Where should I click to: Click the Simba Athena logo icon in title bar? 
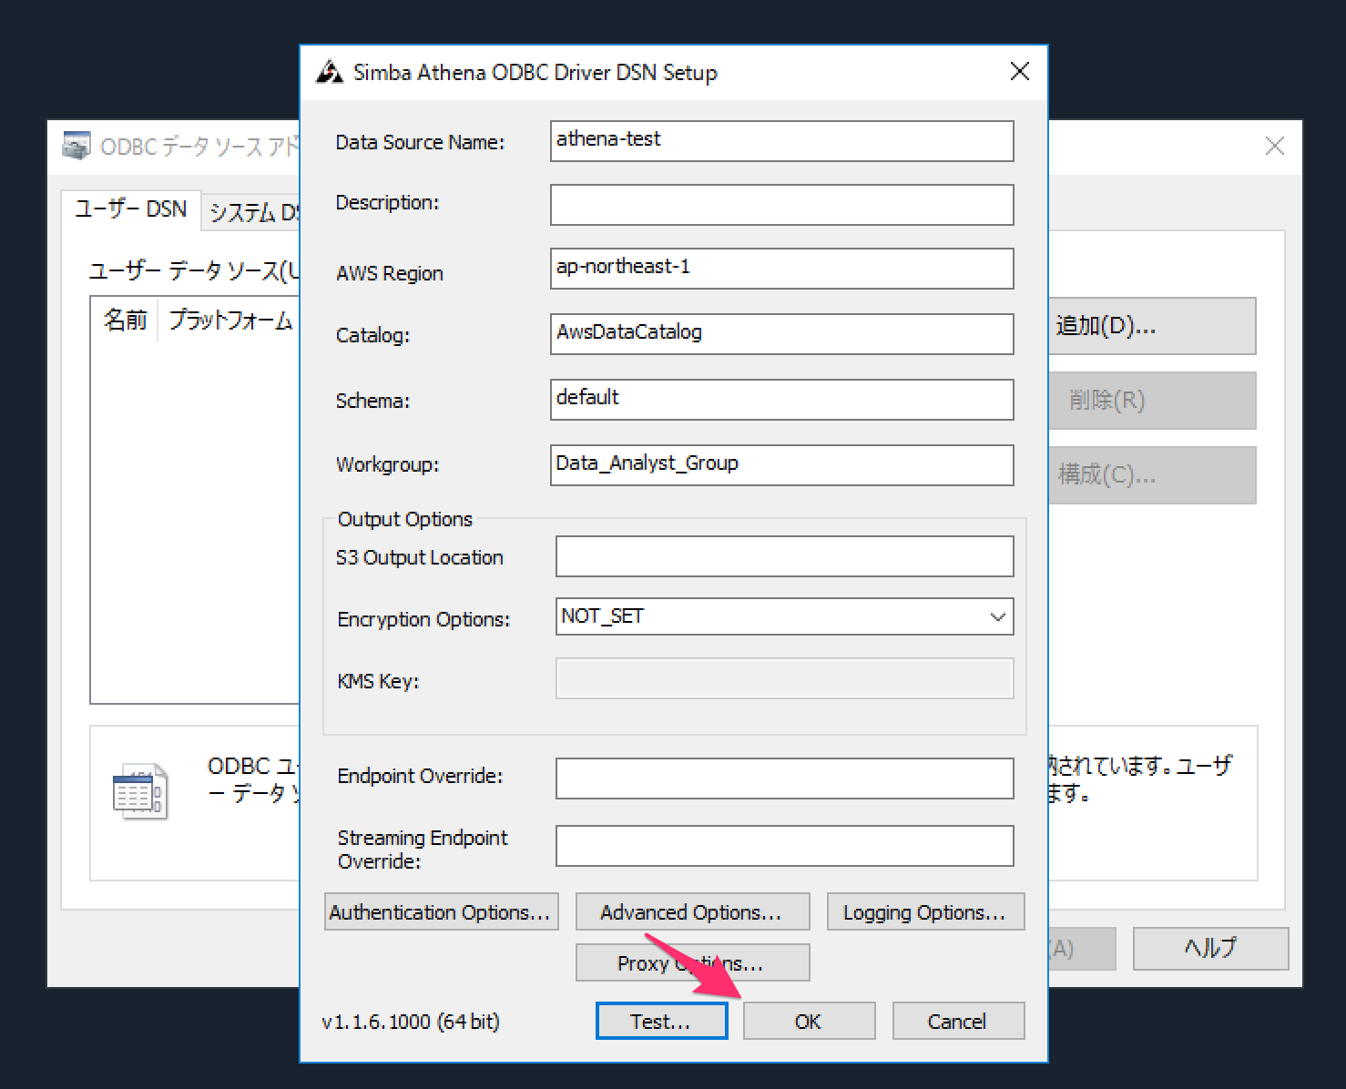click(329, 72)
